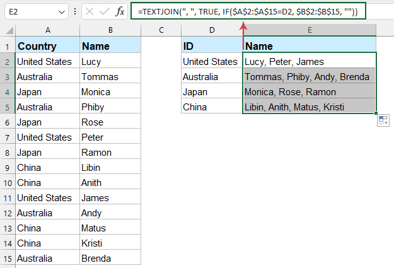Select cell E4 Monica, Rose, Ramon

pyautogui.click(x=310, y=91)
